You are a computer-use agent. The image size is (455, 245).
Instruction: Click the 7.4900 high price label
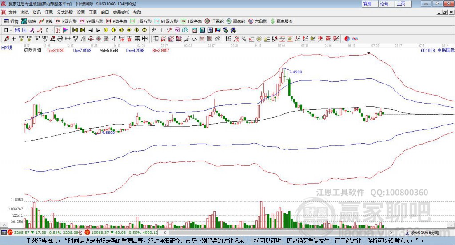295,72
